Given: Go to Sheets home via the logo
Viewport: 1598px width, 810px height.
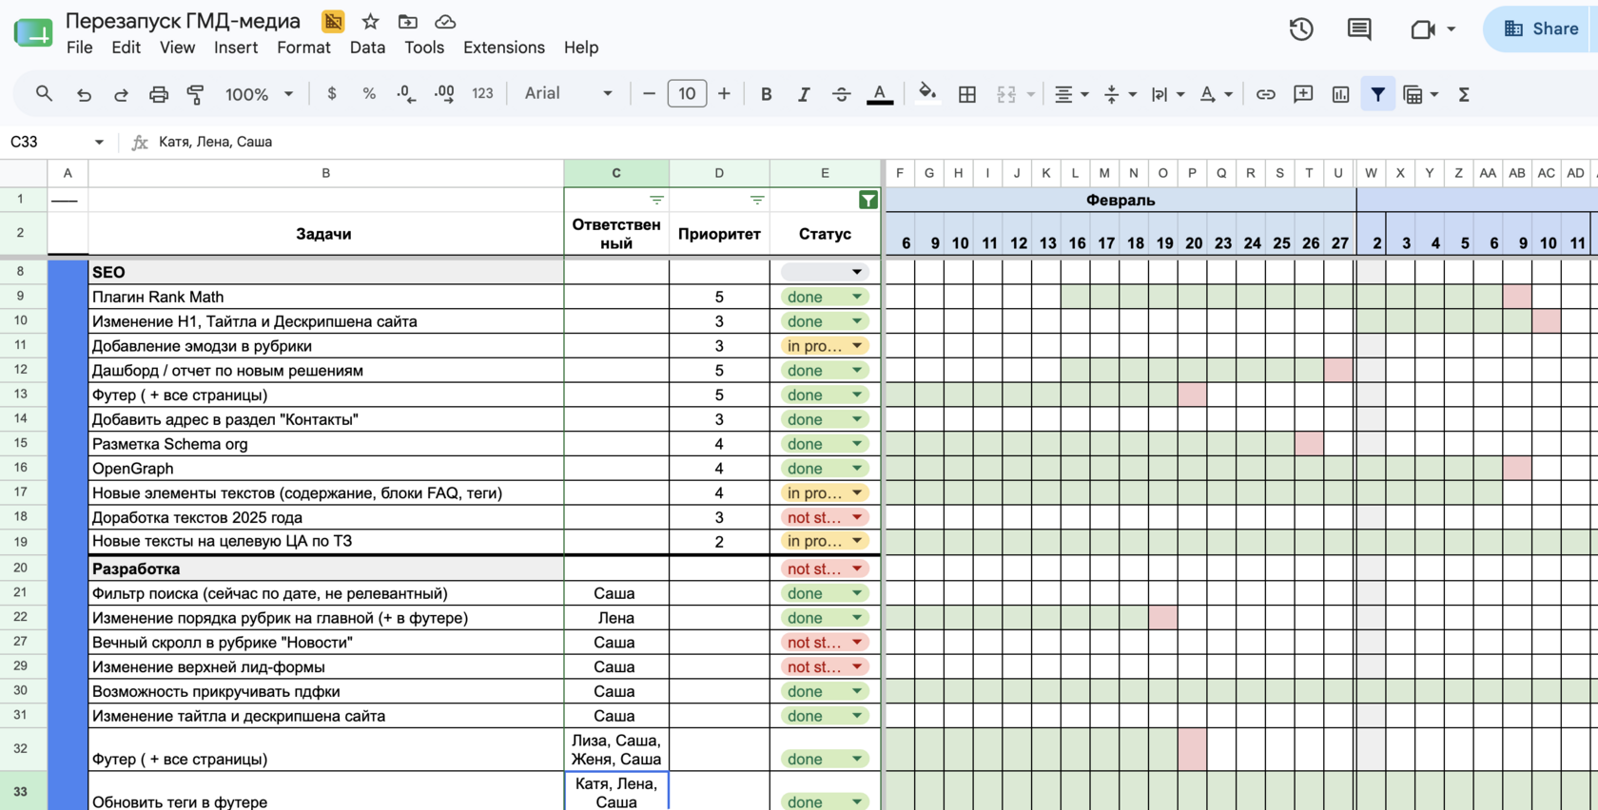Looking at the screenshot, I should (x=33, y=31).
